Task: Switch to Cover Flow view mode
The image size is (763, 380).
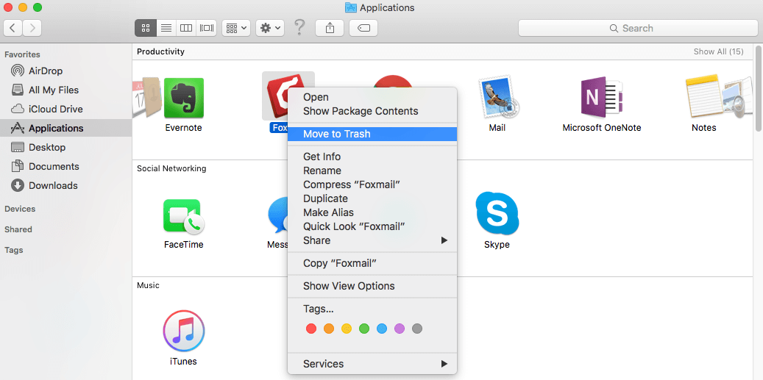Action: tap(206, 28)
